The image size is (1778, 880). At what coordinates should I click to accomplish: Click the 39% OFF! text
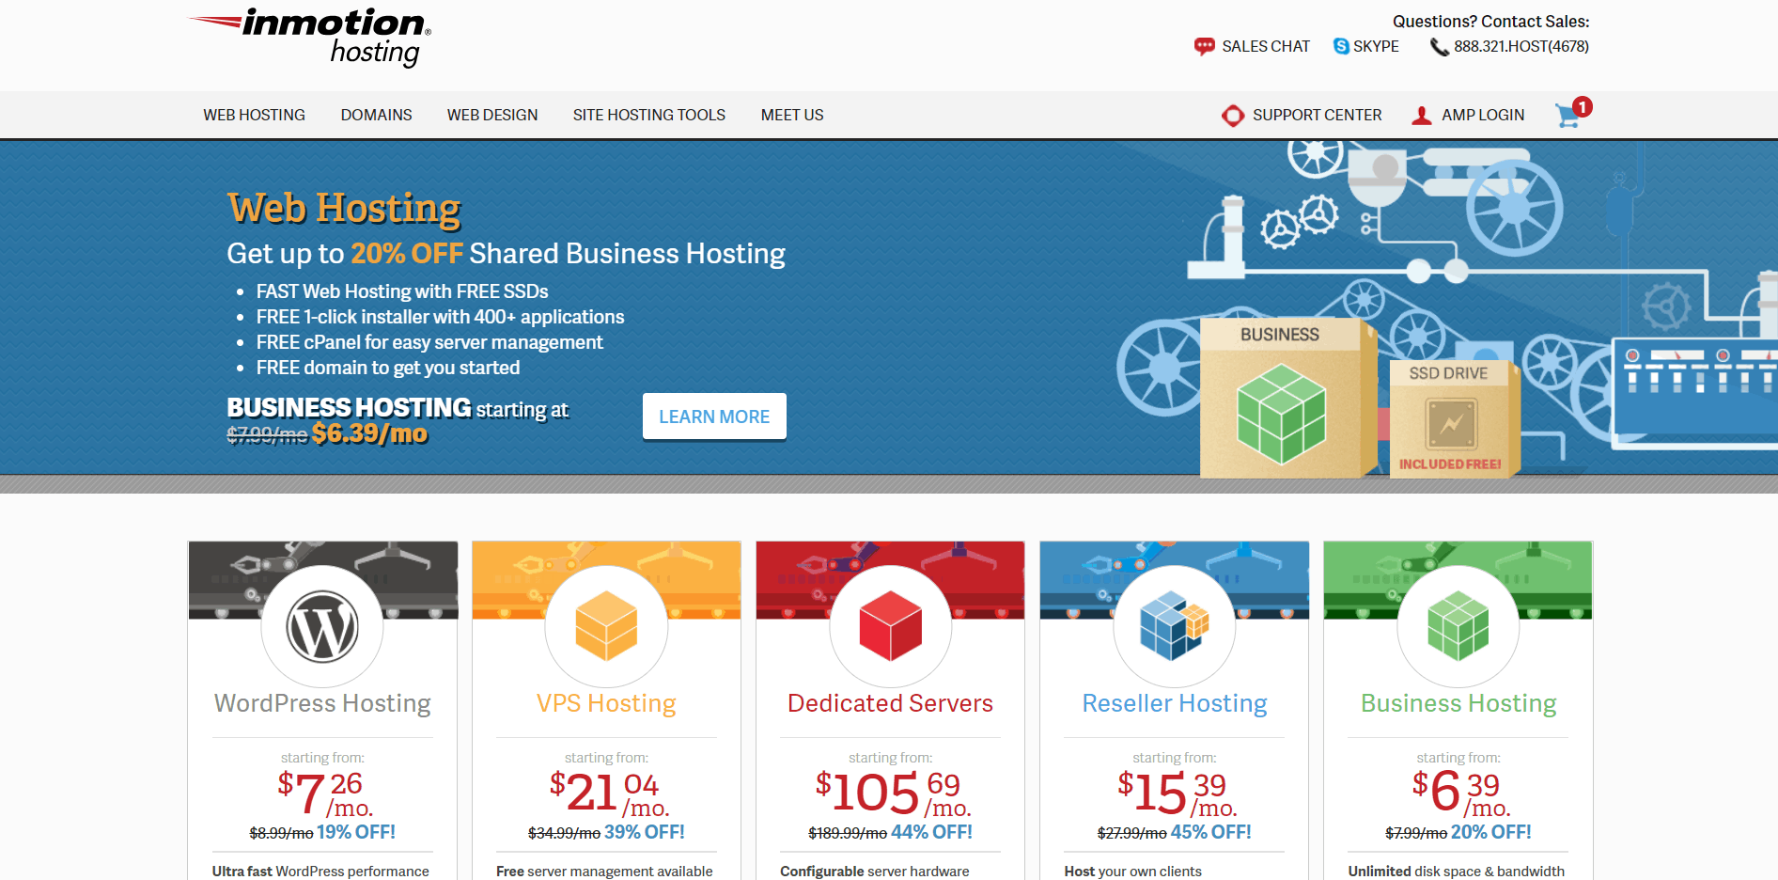click(x=645, y=832)
